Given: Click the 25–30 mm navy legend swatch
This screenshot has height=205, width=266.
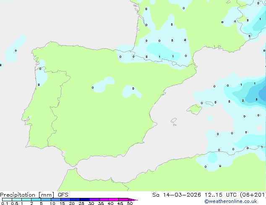Looking at the screenshot, I should pos(85,200).
